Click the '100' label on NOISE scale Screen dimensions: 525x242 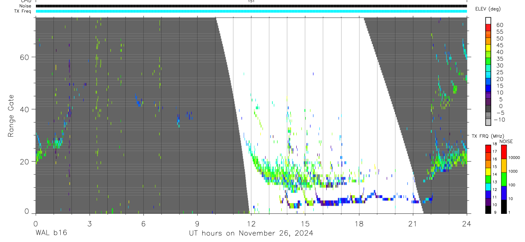click(x=513, y=185)
